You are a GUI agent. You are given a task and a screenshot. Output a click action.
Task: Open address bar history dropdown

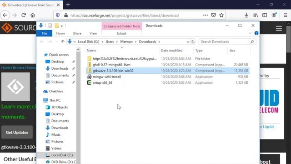pyautogui.click(x=188, y=42)
